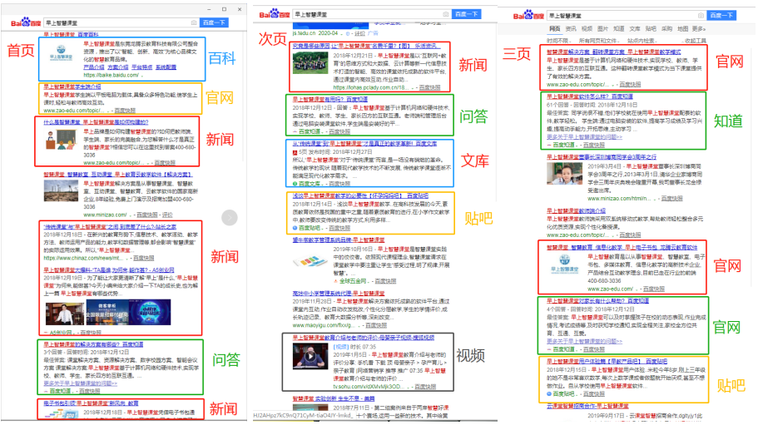Click the child photo thumbnail in the right window
The height and width of the screenshot is (425, 758).
pyautogui.click(x=564, y=173)
